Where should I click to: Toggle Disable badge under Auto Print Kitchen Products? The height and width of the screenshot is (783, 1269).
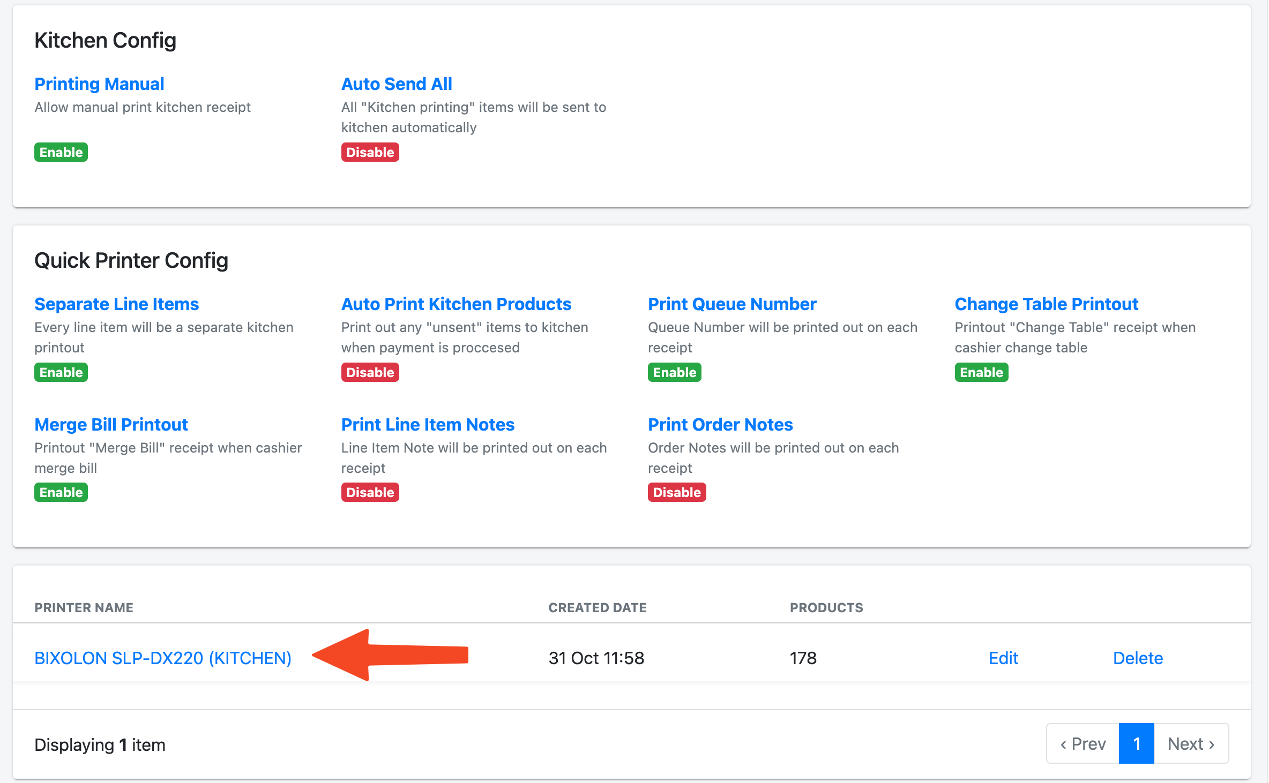[x=370, y=372]
